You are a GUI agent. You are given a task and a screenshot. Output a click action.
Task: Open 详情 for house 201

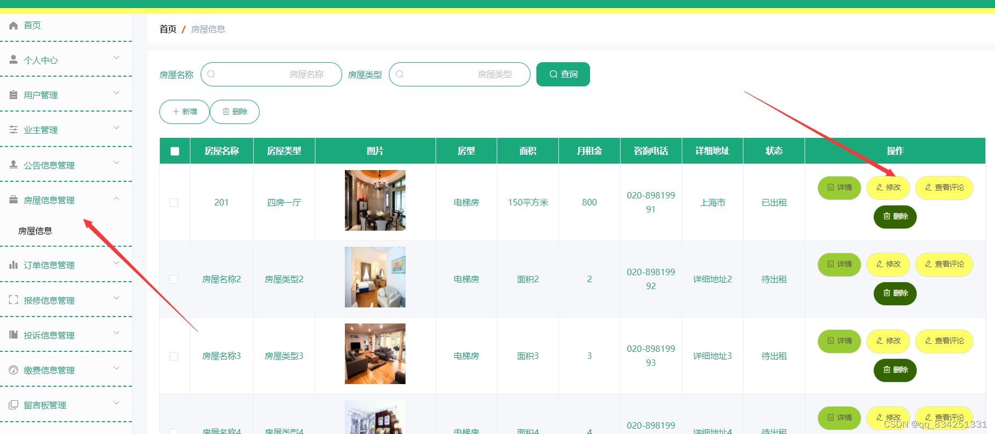point(839,188)
